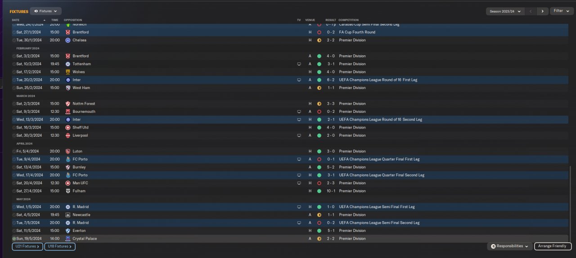Click the TV icon on Bournemouth row
This screenshot has height=258, width=576.
299,111
